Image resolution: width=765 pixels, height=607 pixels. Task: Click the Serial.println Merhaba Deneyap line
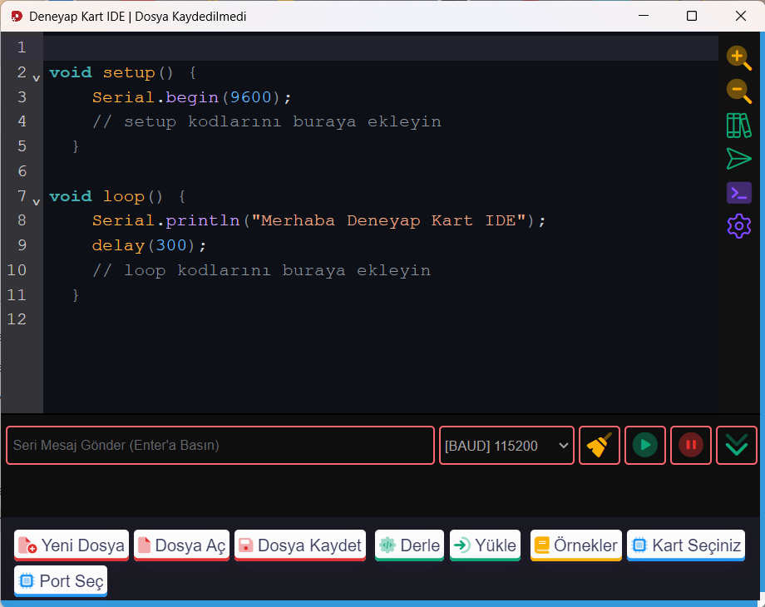tap(318, 220)
